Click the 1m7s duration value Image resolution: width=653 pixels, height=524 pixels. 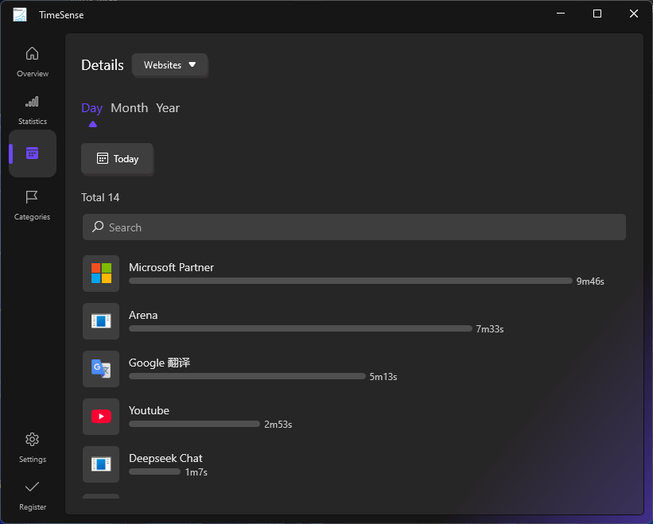click(x=196, y=472)
